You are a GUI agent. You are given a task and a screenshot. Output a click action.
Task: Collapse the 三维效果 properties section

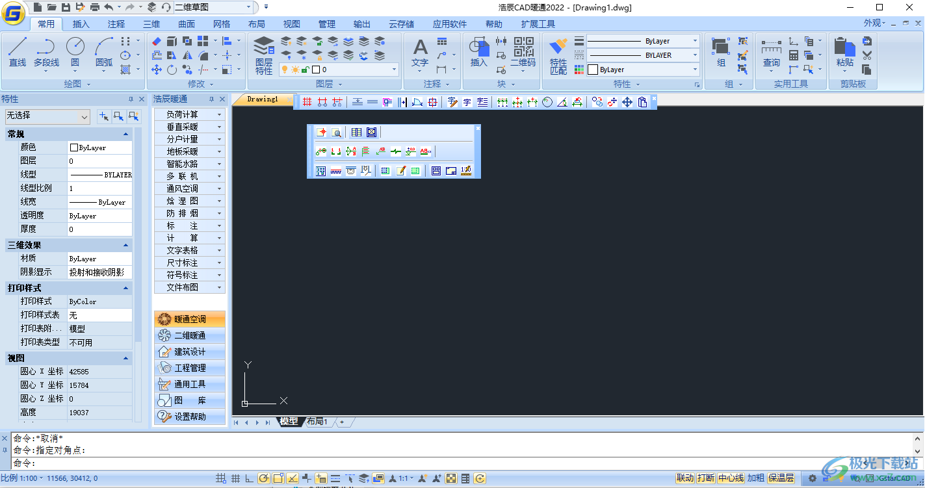(125, 245)
